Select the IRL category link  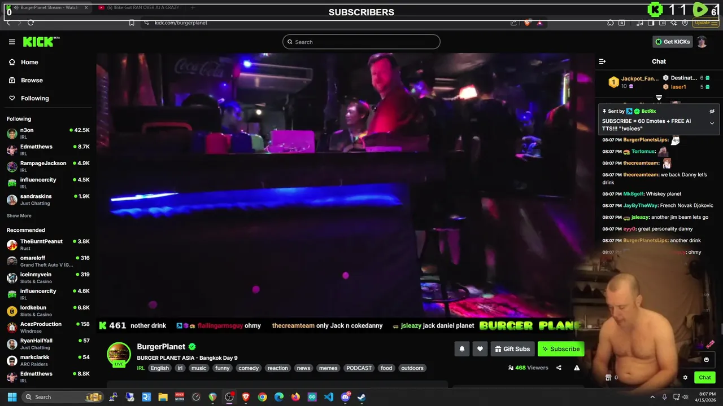141,368
